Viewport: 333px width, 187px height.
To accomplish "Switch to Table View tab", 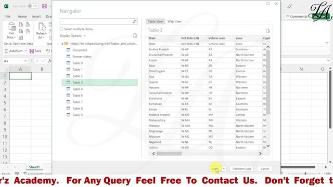I will 155,21.
